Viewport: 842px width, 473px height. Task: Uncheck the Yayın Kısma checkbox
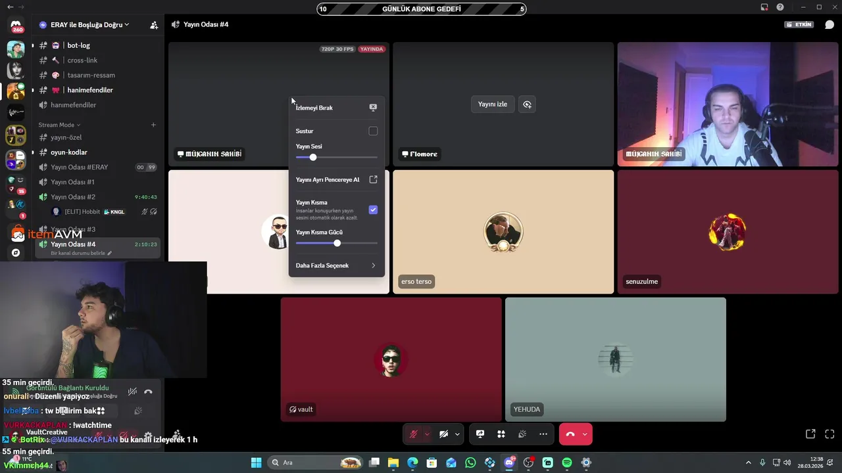tap(373, 210)
